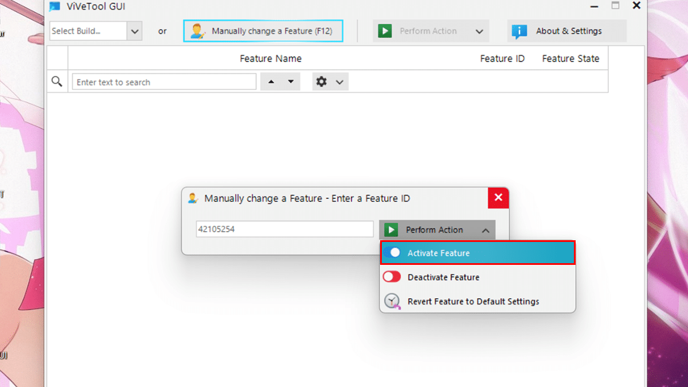Close the Manually change a Feature dialog

click(498, 198)
